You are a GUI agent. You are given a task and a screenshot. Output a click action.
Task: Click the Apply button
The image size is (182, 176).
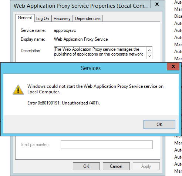click(146, 166)
